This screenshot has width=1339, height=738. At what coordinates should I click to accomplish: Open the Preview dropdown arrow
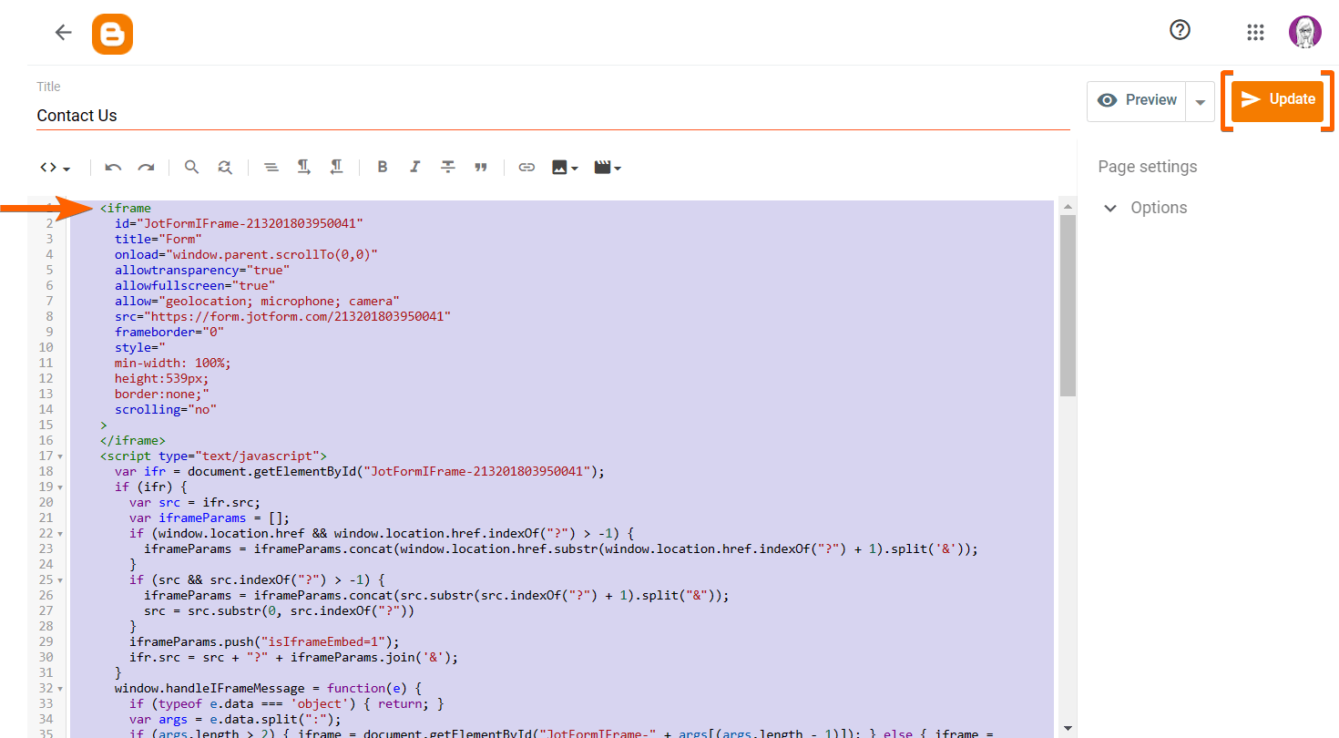1201,101
